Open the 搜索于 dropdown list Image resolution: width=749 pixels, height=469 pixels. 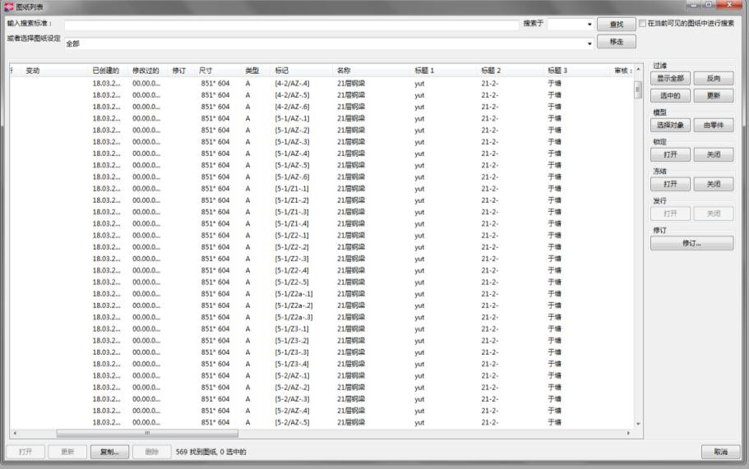click(571, 24)
